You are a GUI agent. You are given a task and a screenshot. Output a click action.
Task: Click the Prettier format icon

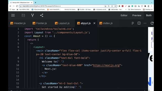[133, 23]
